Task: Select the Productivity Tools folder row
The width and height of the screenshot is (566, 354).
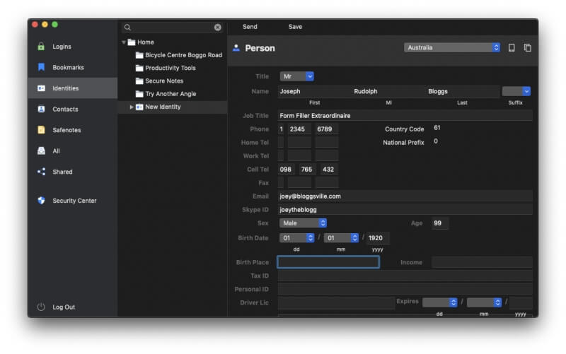Action: pos(173,68)
